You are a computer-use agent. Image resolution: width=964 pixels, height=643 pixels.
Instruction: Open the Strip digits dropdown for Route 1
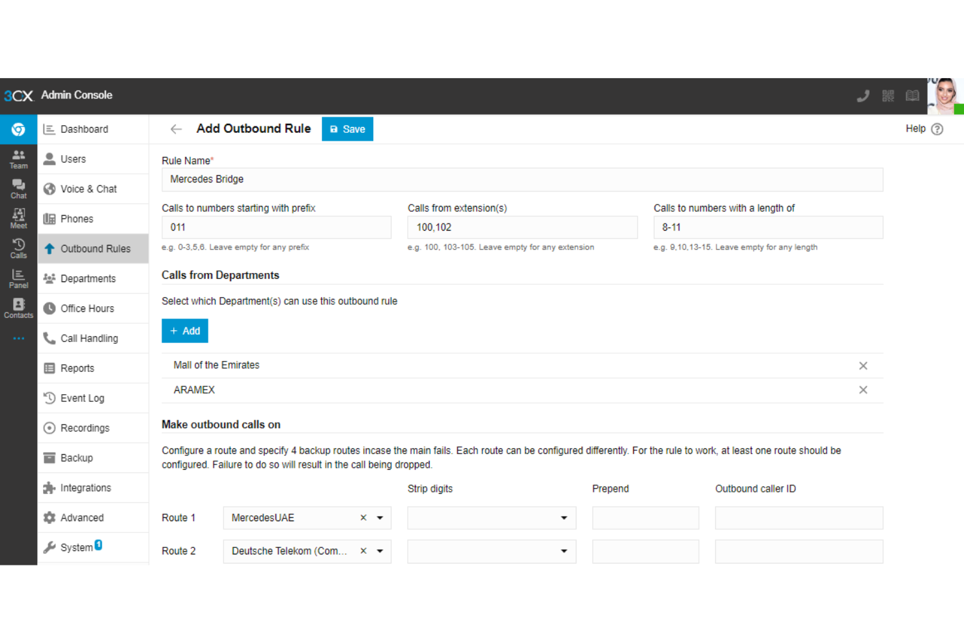click(564, 517)
